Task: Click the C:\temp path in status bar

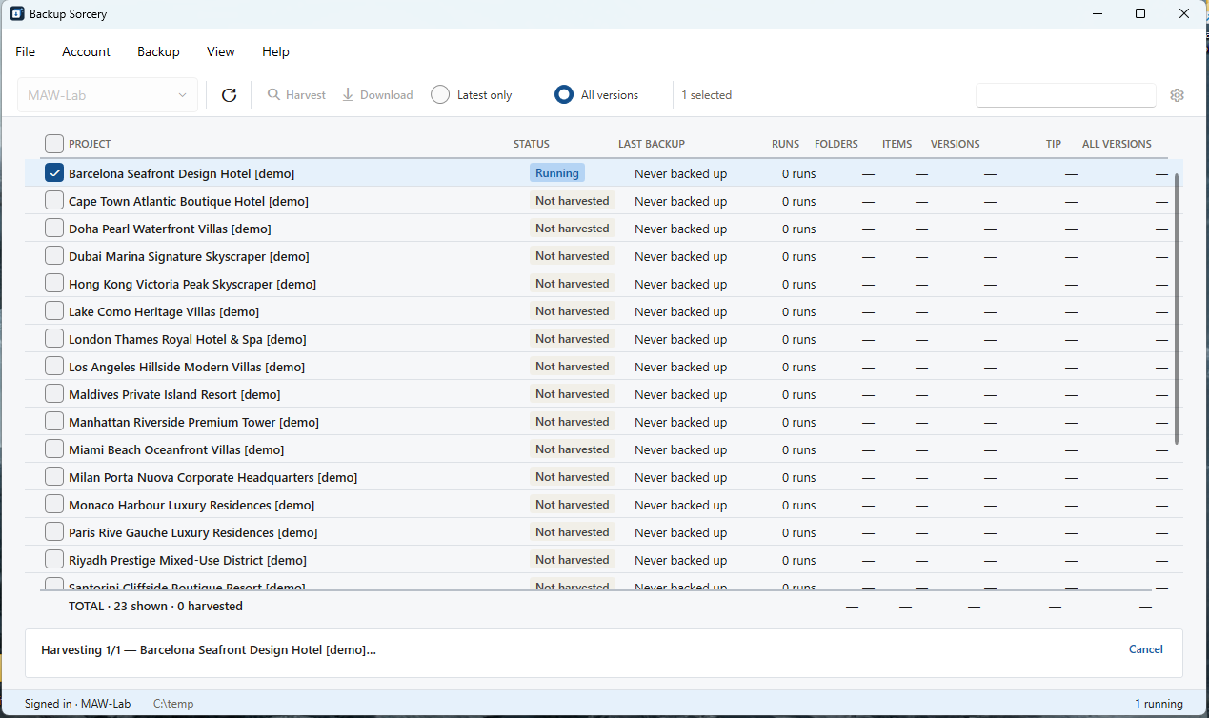Action: (x=173, y=704)
